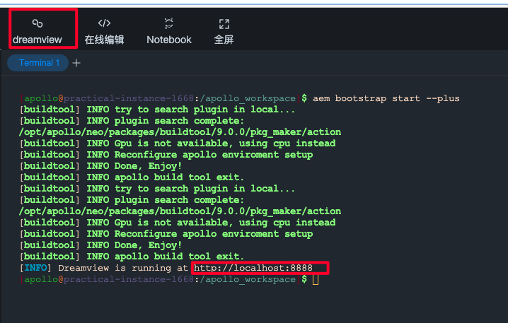Image resolution: width=508 pixels, height=323 pixels.
Task: Add a new terminal with plus icon
Action: coord(76,63)
